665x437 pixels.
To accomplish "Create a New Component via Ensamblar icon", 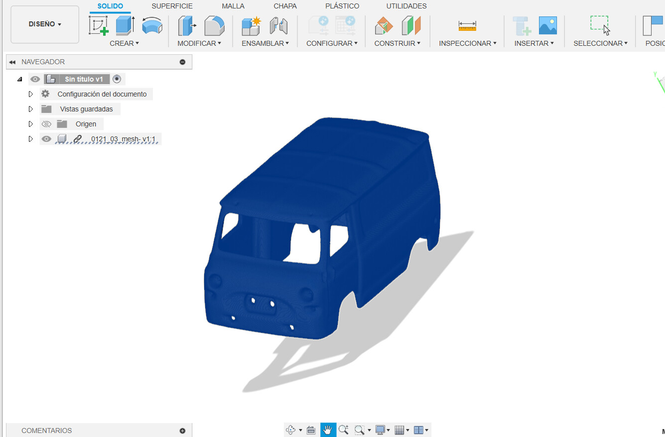I will [252, 25].
